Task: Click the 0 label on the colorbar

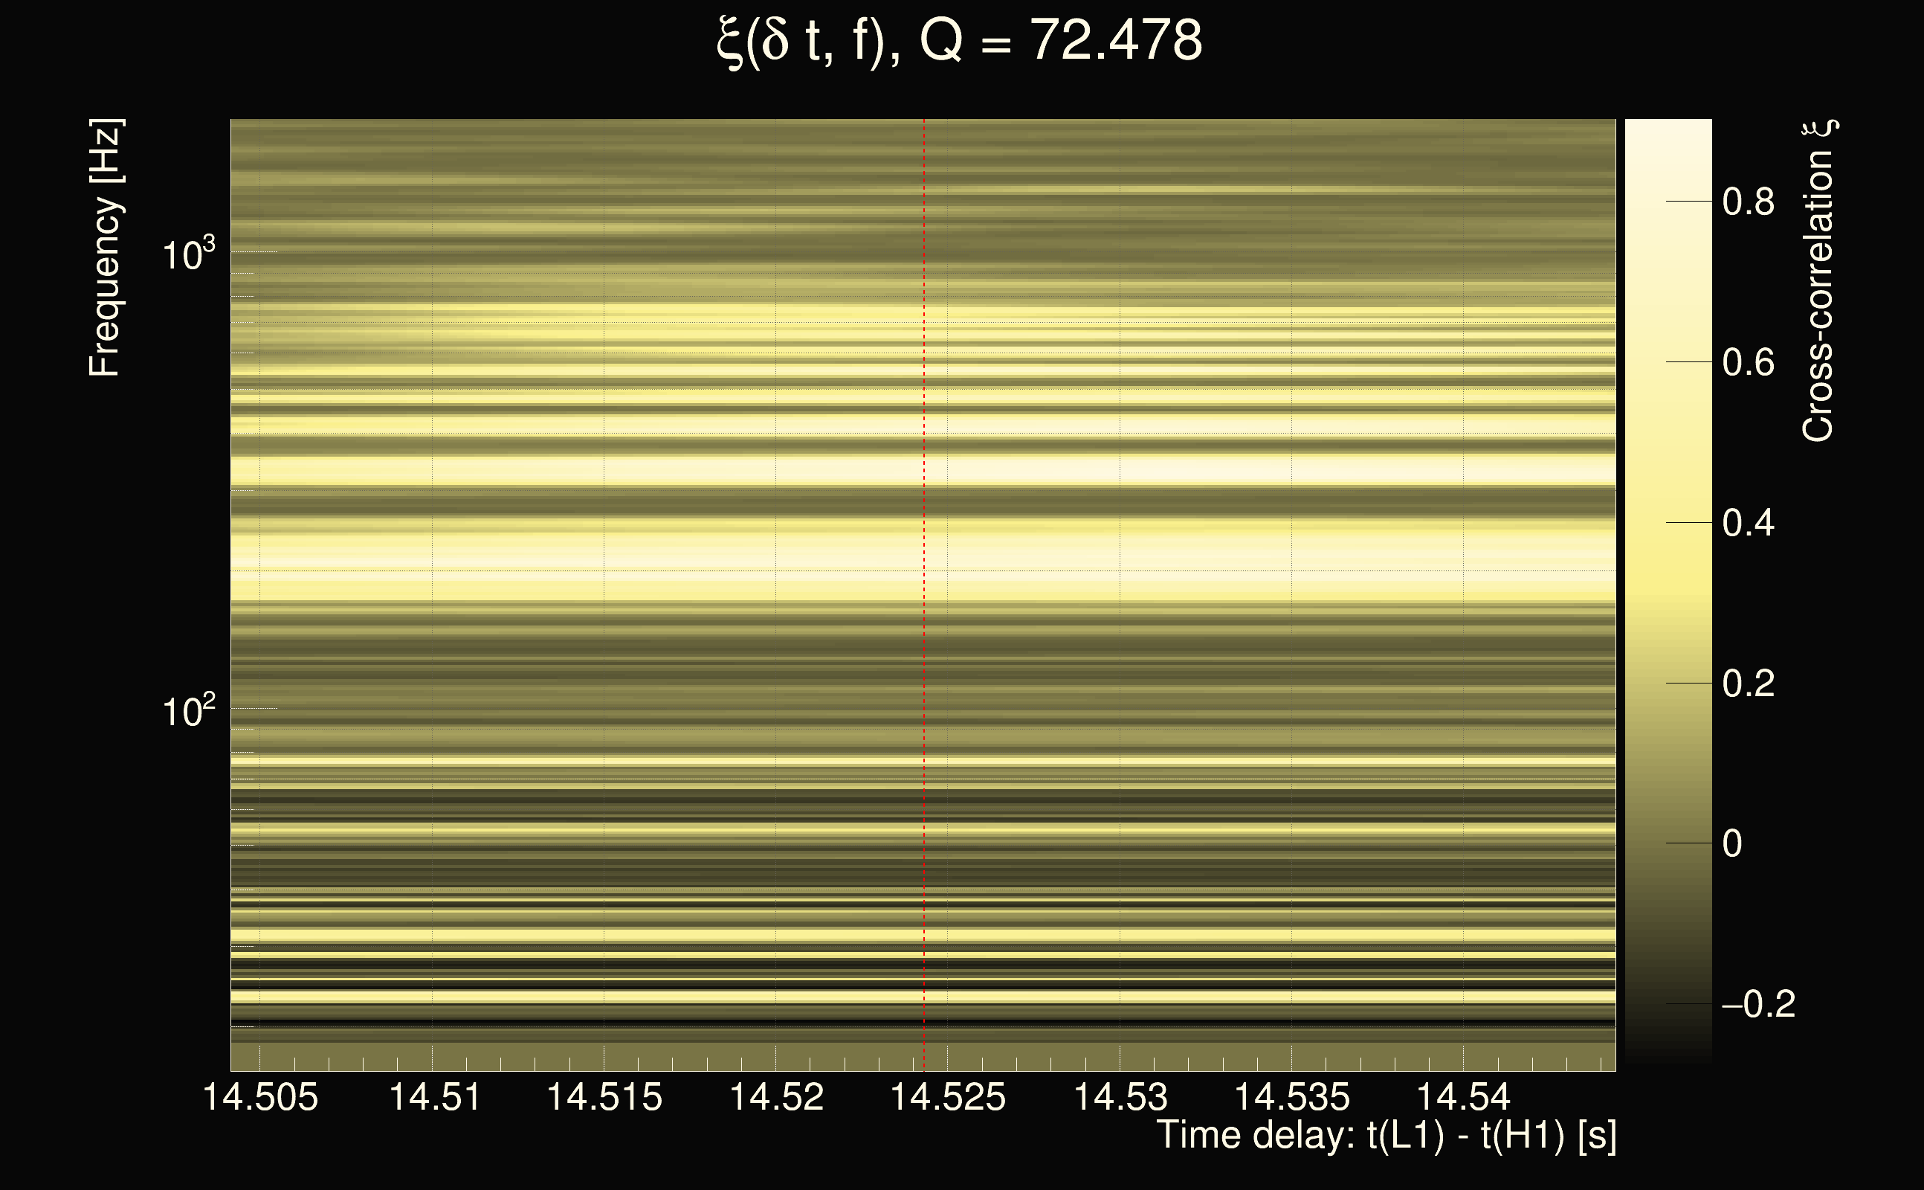Action: click(x=1732, y=843)
